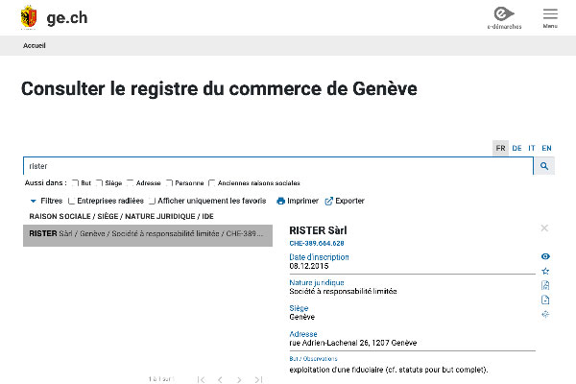The height and width of the screenshot is (384, 576).
Task: Select the RISTER Sàrl result row
Action: pyautogui.click(x=148, y=235)
